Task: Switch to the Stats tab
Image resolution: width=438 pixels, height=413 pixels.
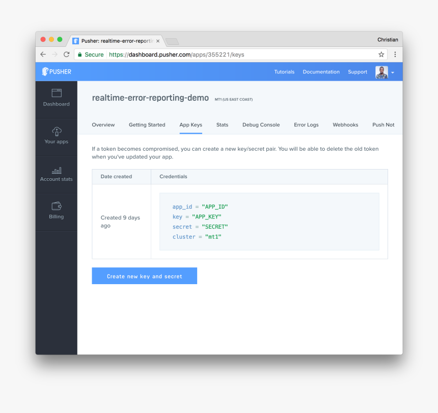Action: click(x=222, y=125)
